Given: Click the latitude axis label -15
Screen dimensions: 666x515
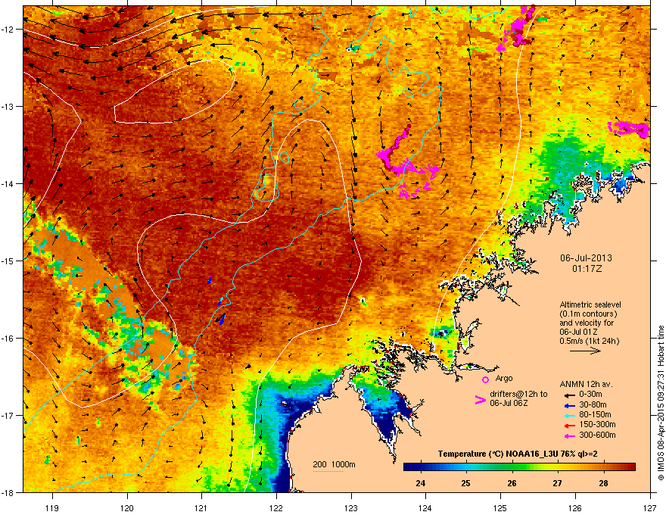Looking at the screenshot, I should click(8, 261).
